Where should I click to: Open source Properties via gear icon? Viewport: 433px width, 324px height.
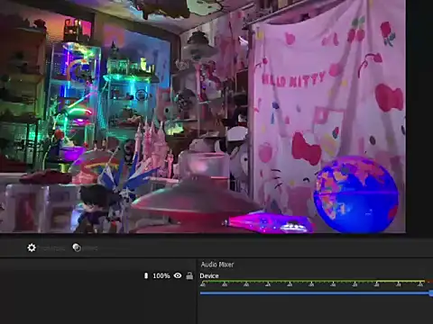click(32, 247)
